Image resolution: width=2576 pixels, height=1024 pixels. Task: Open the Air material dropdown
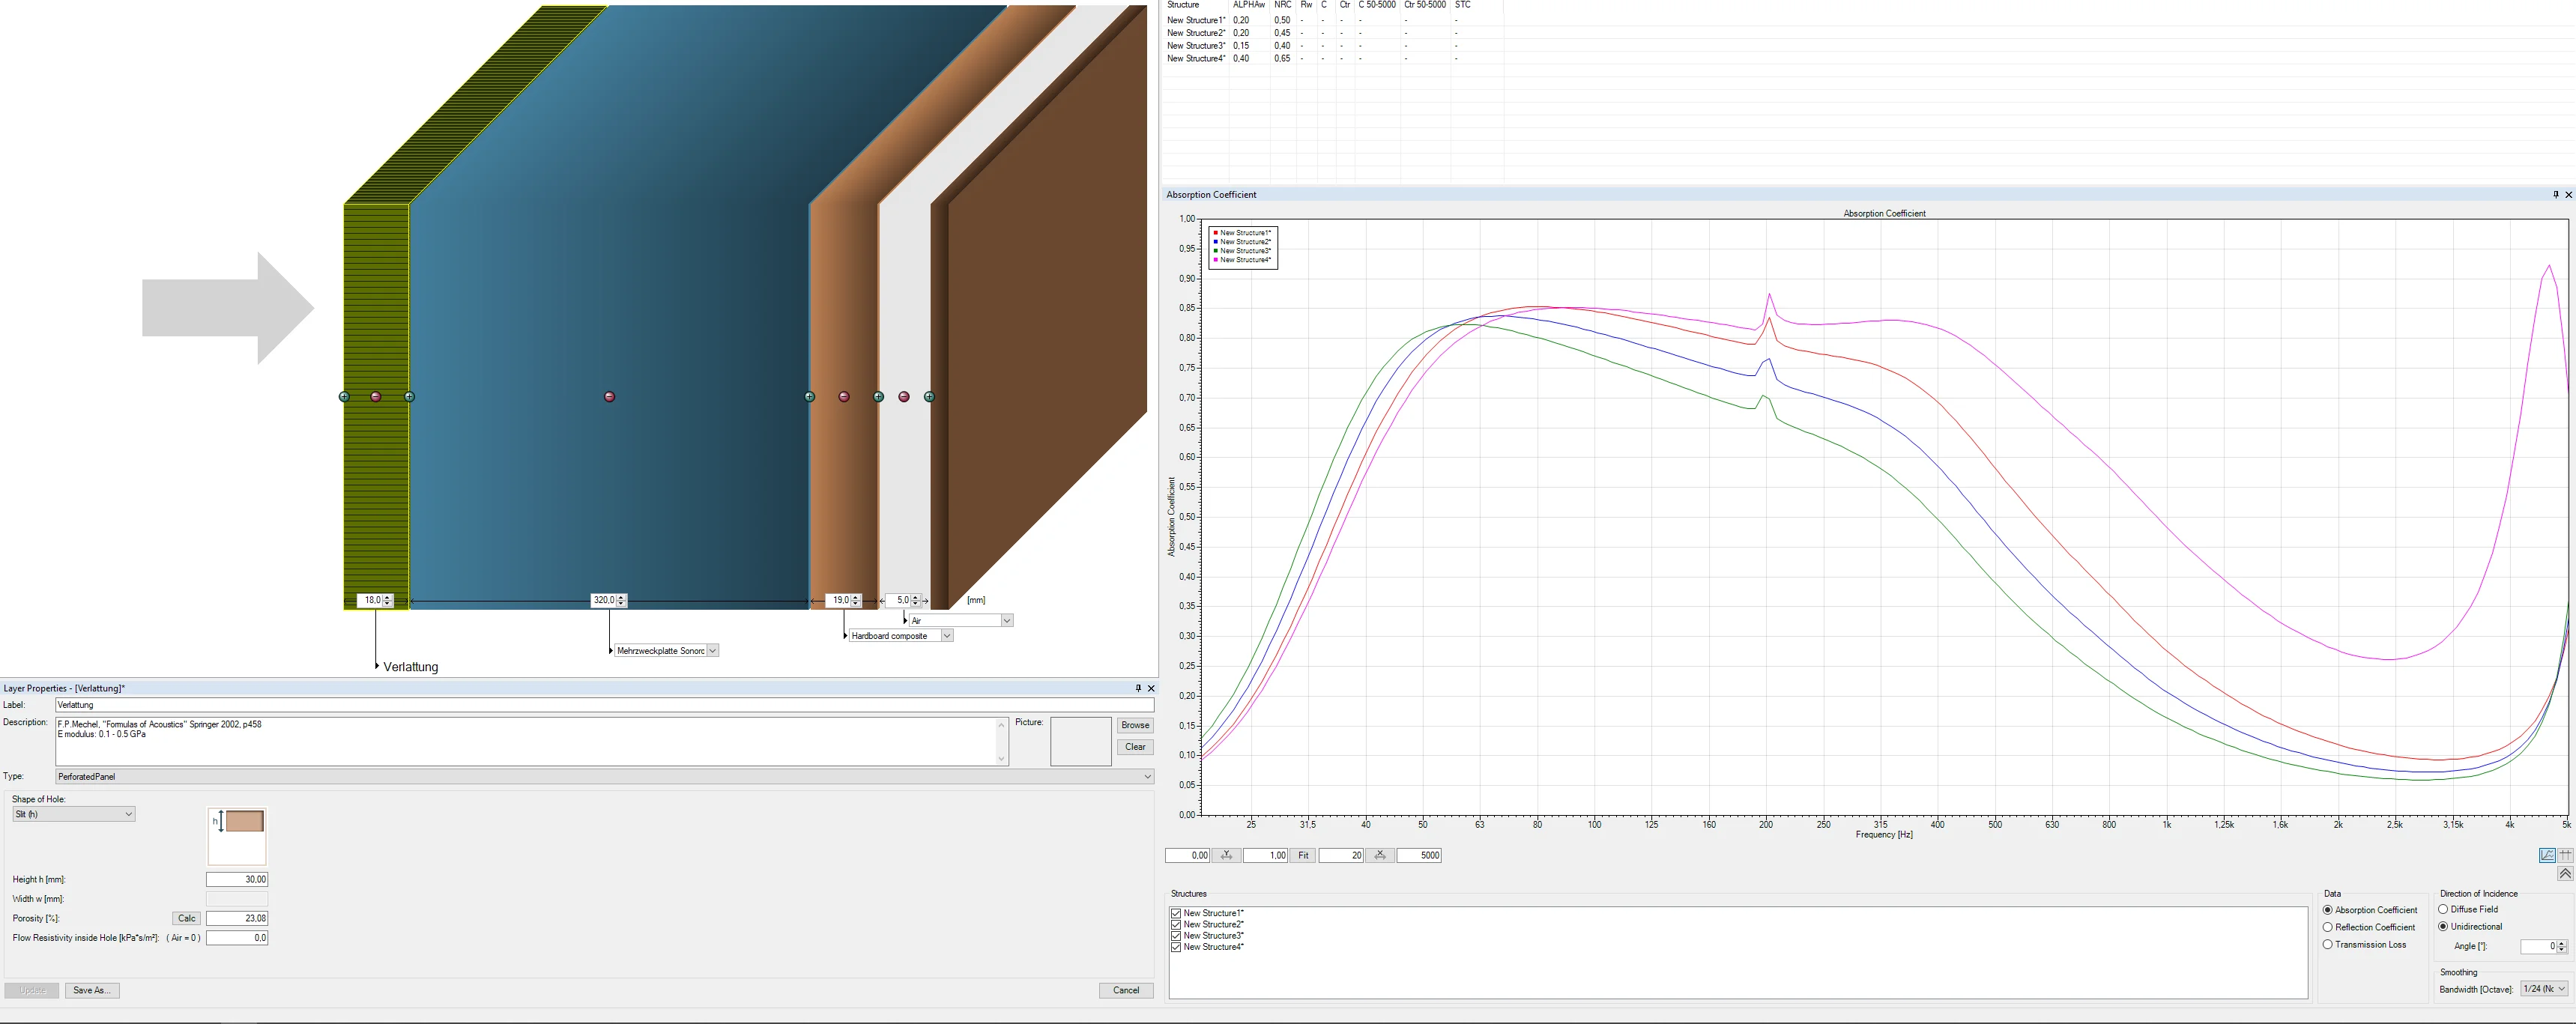pyautogui.click(x=1007, y=621)
